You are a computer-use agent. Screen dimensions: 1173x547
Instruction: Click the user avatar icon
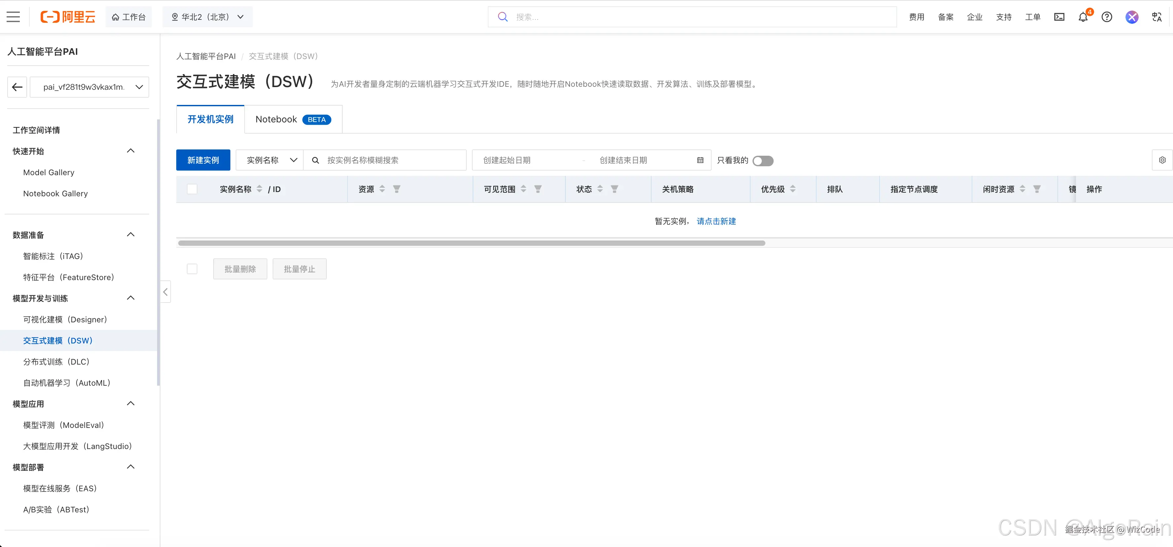pos(1131,17)
